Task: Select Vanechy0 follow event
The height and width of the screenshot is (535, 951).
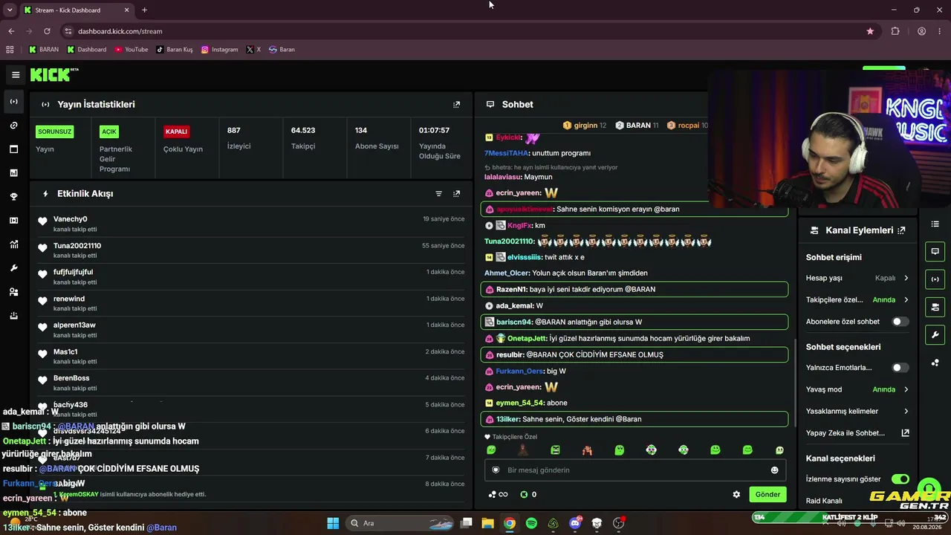Action: (251, 224)
